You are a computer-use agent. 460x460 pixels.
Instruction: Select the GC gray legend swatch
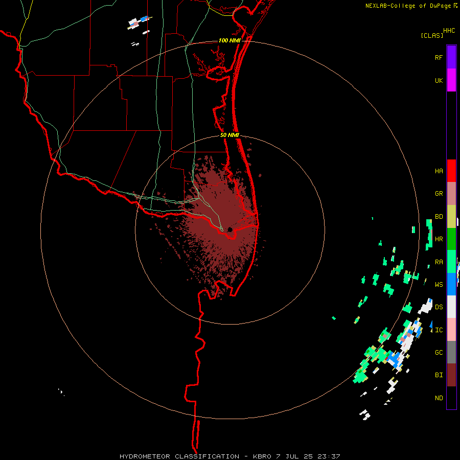[451, 352]
